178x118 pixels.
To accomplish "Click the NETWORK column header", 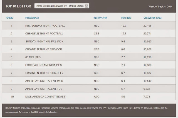I will pyautogui.click(x=100, y=18).
